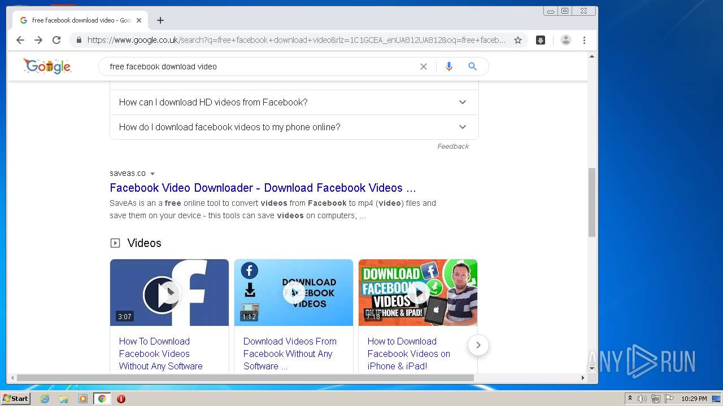Send Feedback on the questions box
Image resolution: width=723 pixels, height=406 pixels.
point(453,146)
